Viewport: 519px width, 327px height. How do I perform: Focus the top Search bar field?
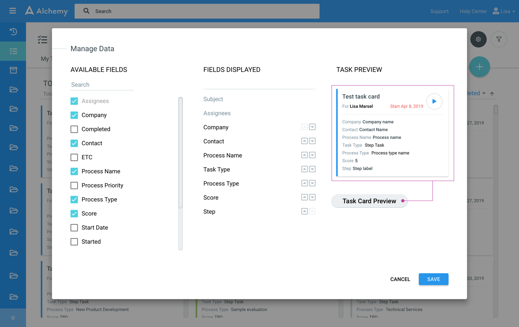(197, 11)
